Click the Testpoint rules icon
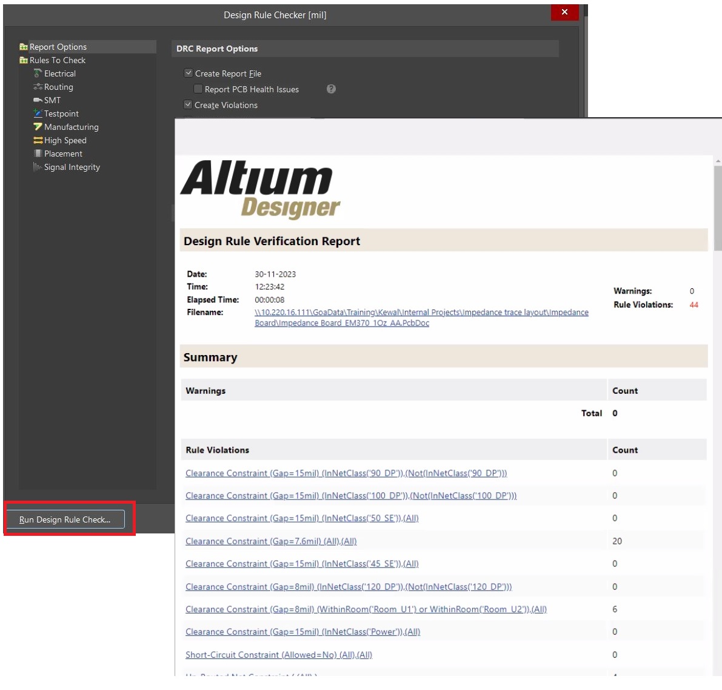 tap(38, 113)
